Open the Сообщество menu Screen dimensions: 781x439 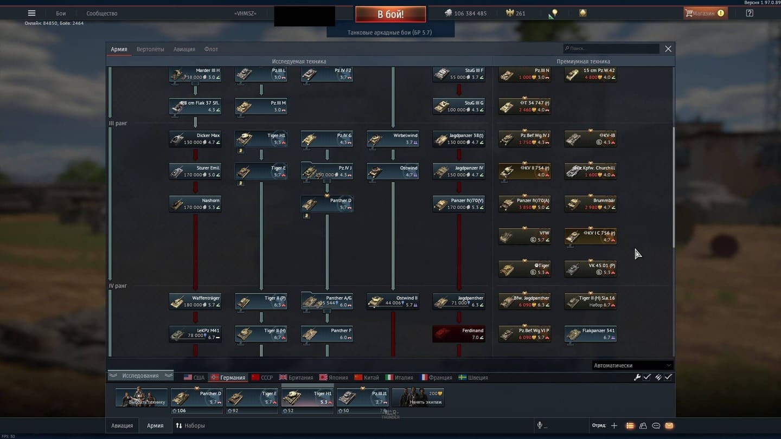click(x=101, y=13)
